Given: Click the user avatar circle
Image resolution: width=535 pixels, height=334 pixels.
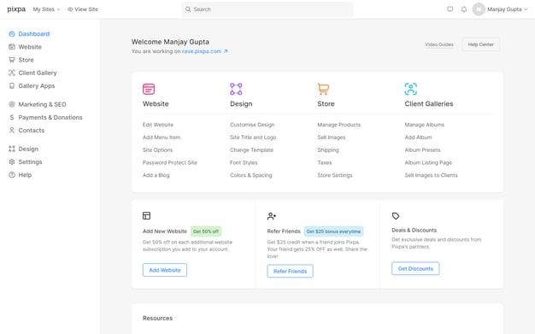Looking at the screenshot, I should tap(479, 9).
